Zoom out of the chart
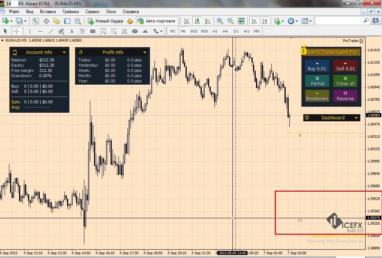The width and height of the screenshot is (382, 258). pyautogui.click(x=230, y=21)
